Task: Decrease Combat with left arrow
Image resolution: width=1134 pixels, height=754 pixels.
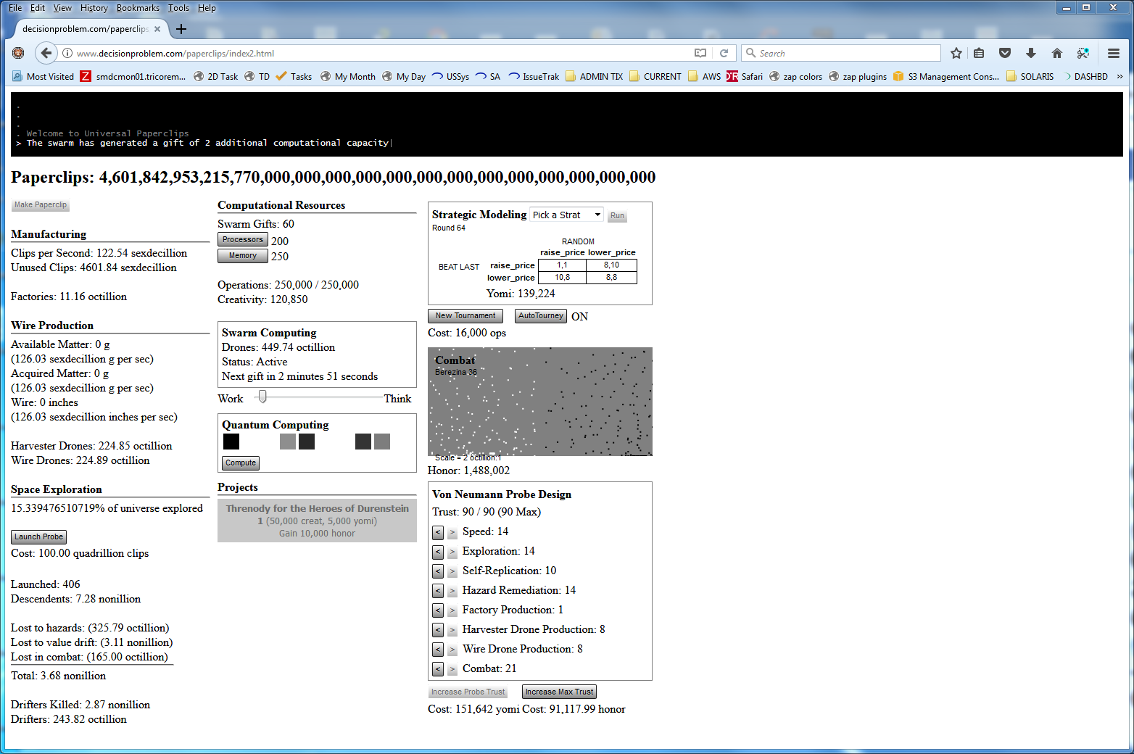Action: (438, 670)
